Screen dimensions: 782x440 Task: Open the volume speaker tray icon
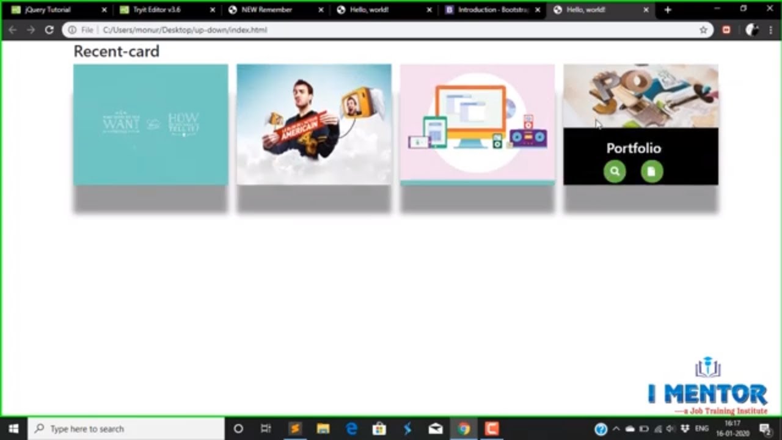[671, 429]
